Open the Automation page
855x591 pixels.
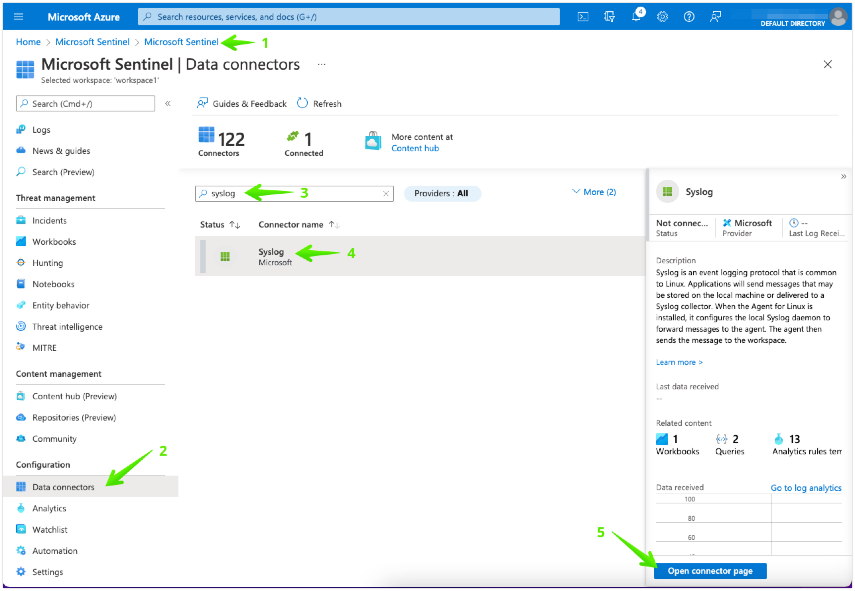pyautogui.click(x=55, y=551)
